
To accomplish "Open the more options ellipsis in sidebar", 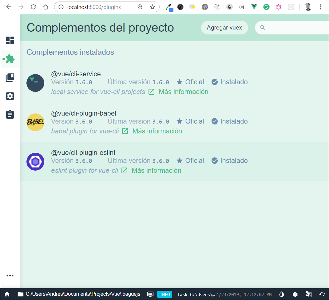I will [10, 275].
